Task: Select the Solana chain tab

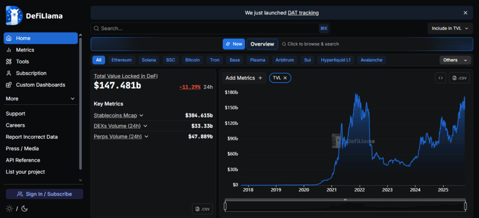Action: pos(149,60)
